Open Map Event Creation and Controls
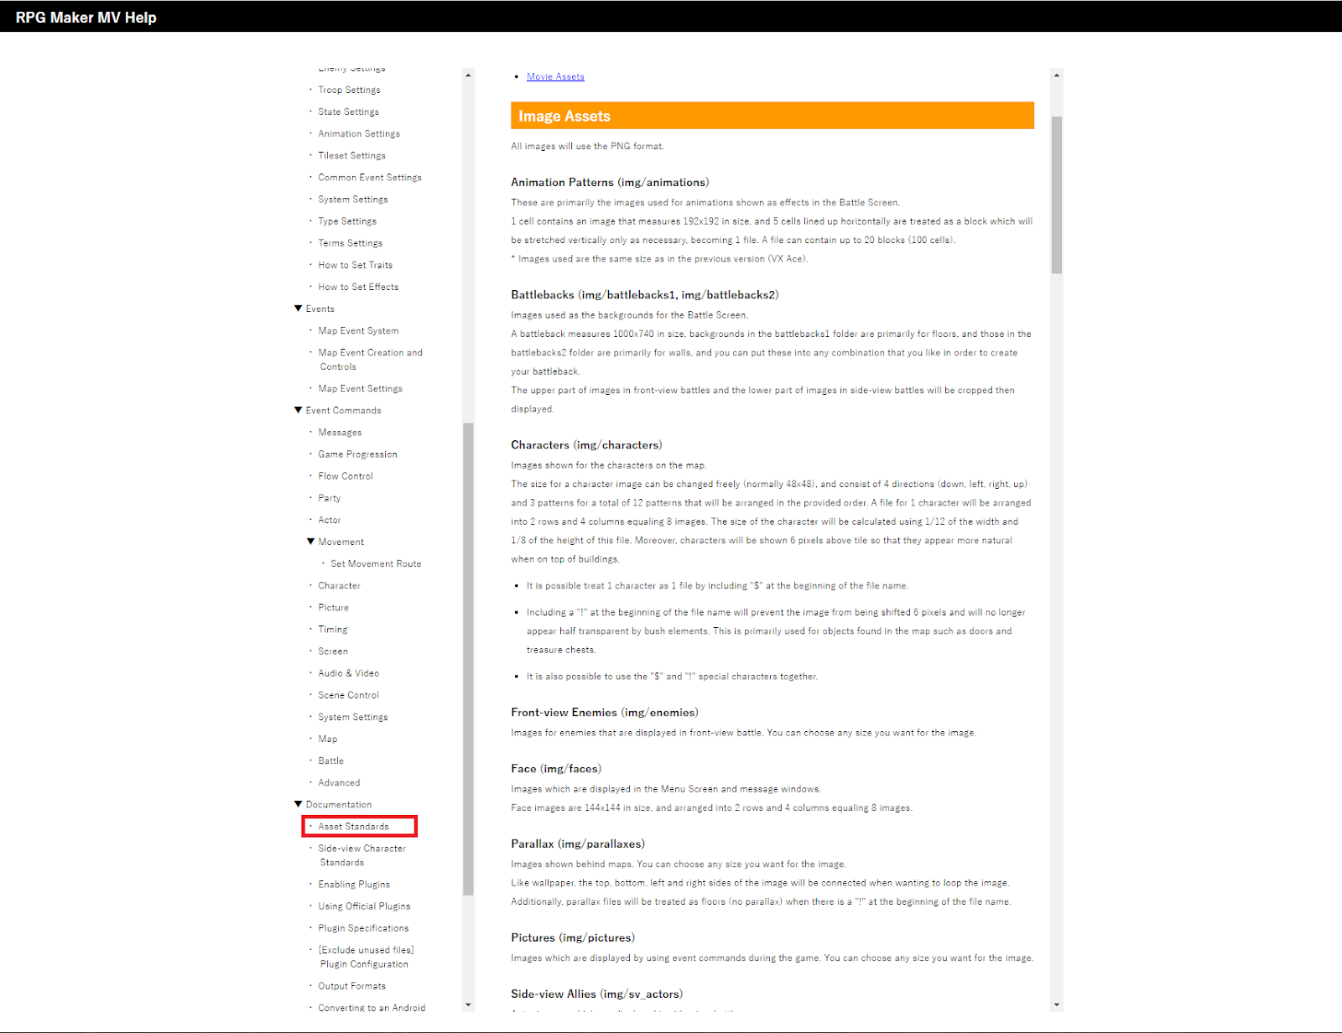The width and height of the screenshot is (1342, 1033). (370, 360)
